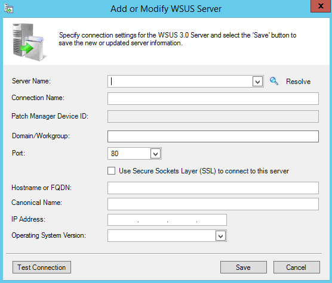The width and height of the screenshot is (332, 283).
Task: Click the Cancel button
Action: (x=296, y=268)
